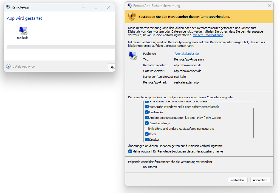The height and width of the screenshot is (193, 280).
Task: Uncheck the Laufwerke checkbox
Action: point(147,112)
